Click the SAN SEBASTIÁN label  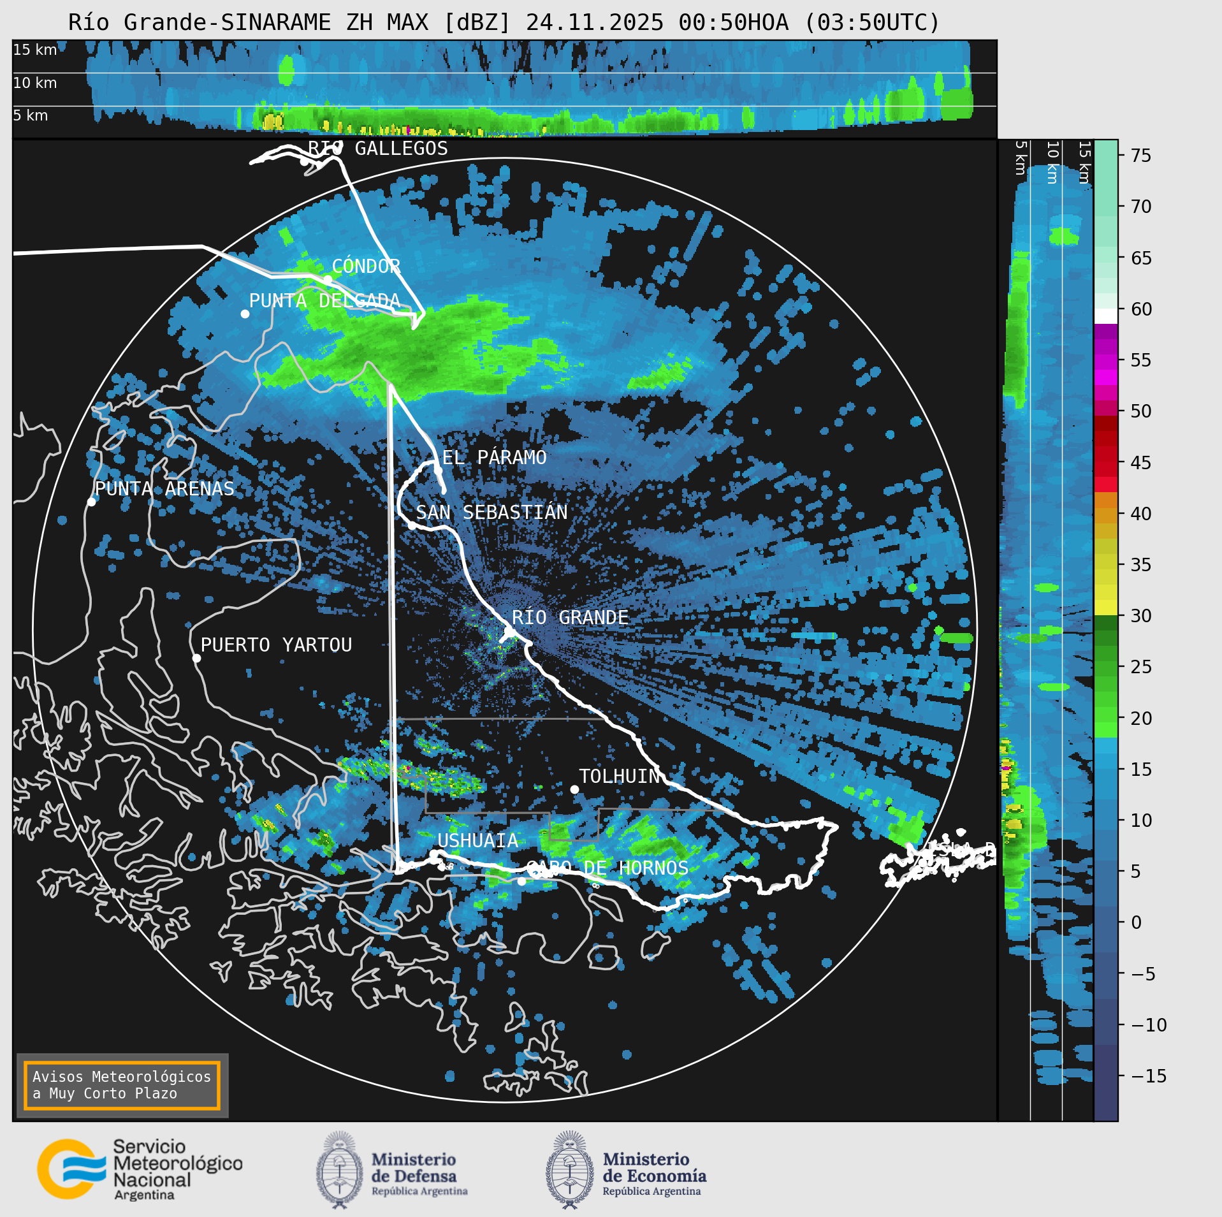click(491, 512)
